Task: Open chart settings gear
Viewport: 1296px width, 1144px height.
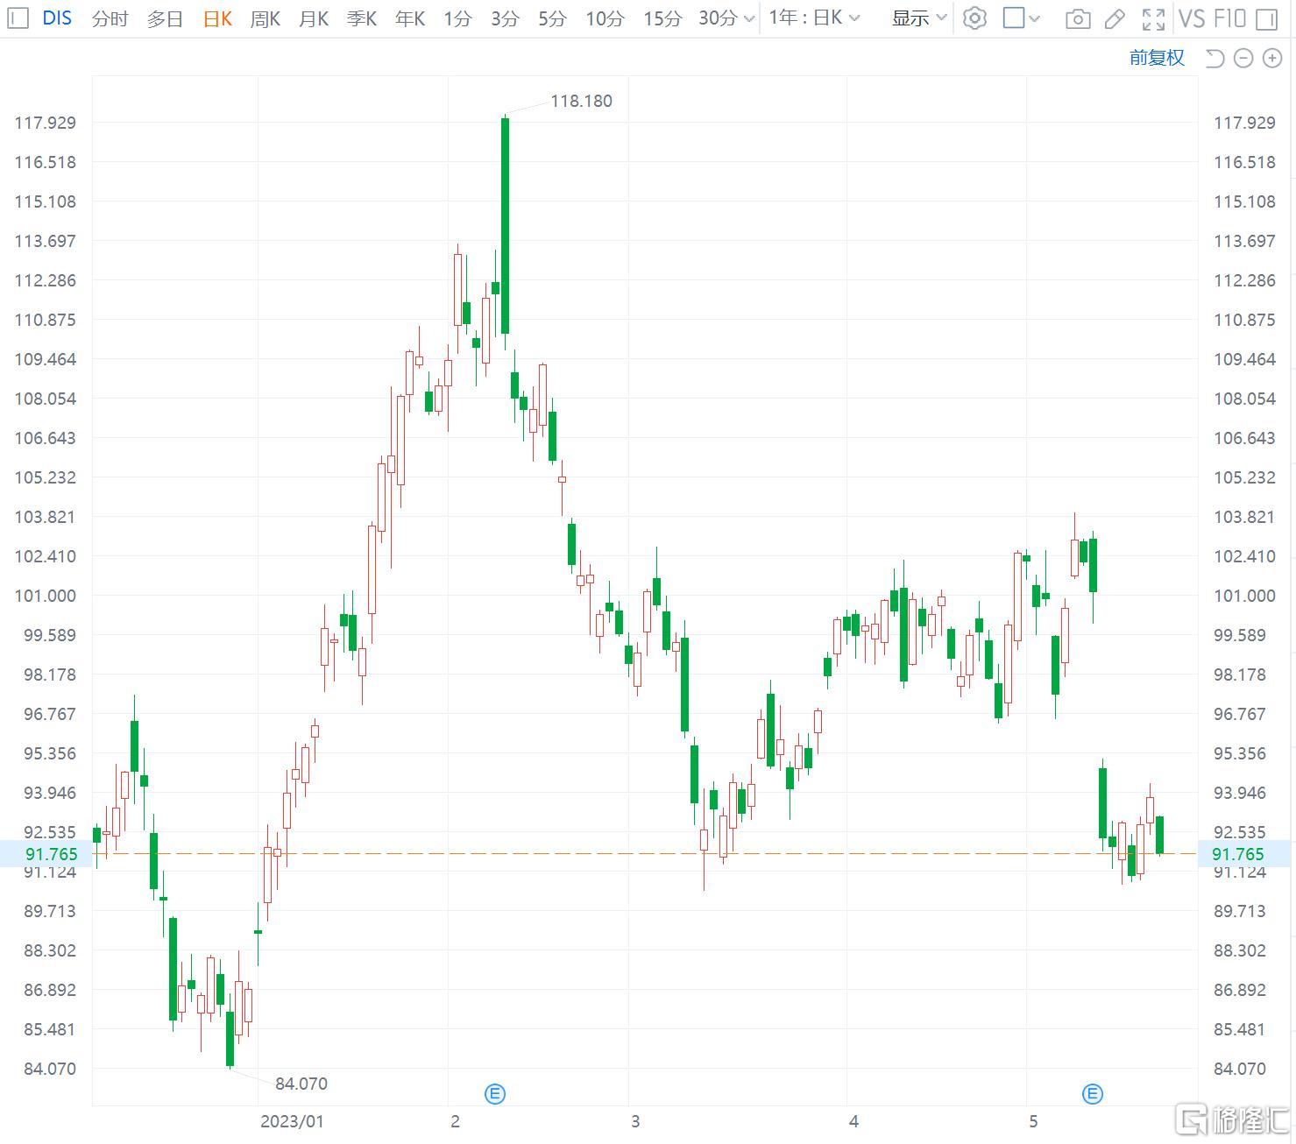Action: (974, 18)
